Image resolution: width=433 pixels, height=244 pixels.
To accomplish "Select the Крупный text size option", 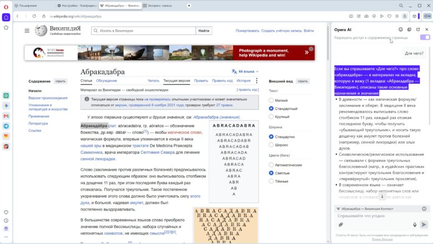I will 271,116.
